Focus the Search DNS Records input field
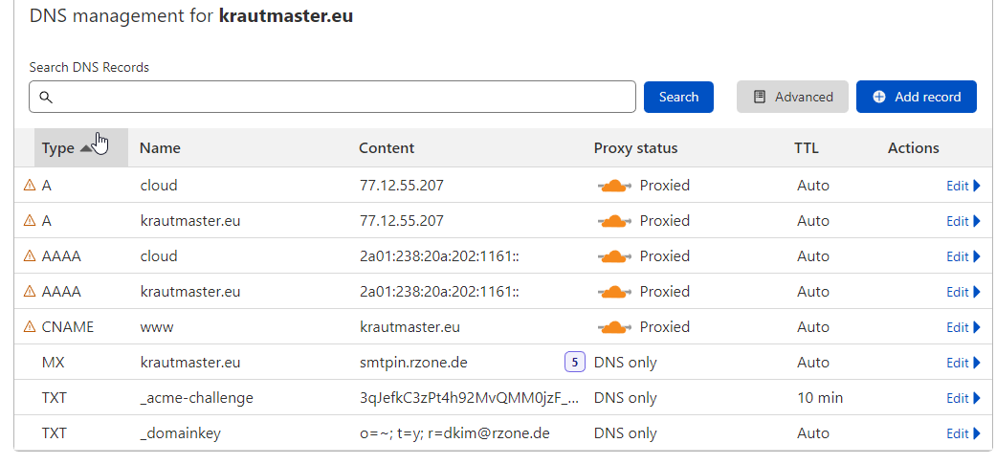Screen dimensions: 996x465 [x=332, y=98]
